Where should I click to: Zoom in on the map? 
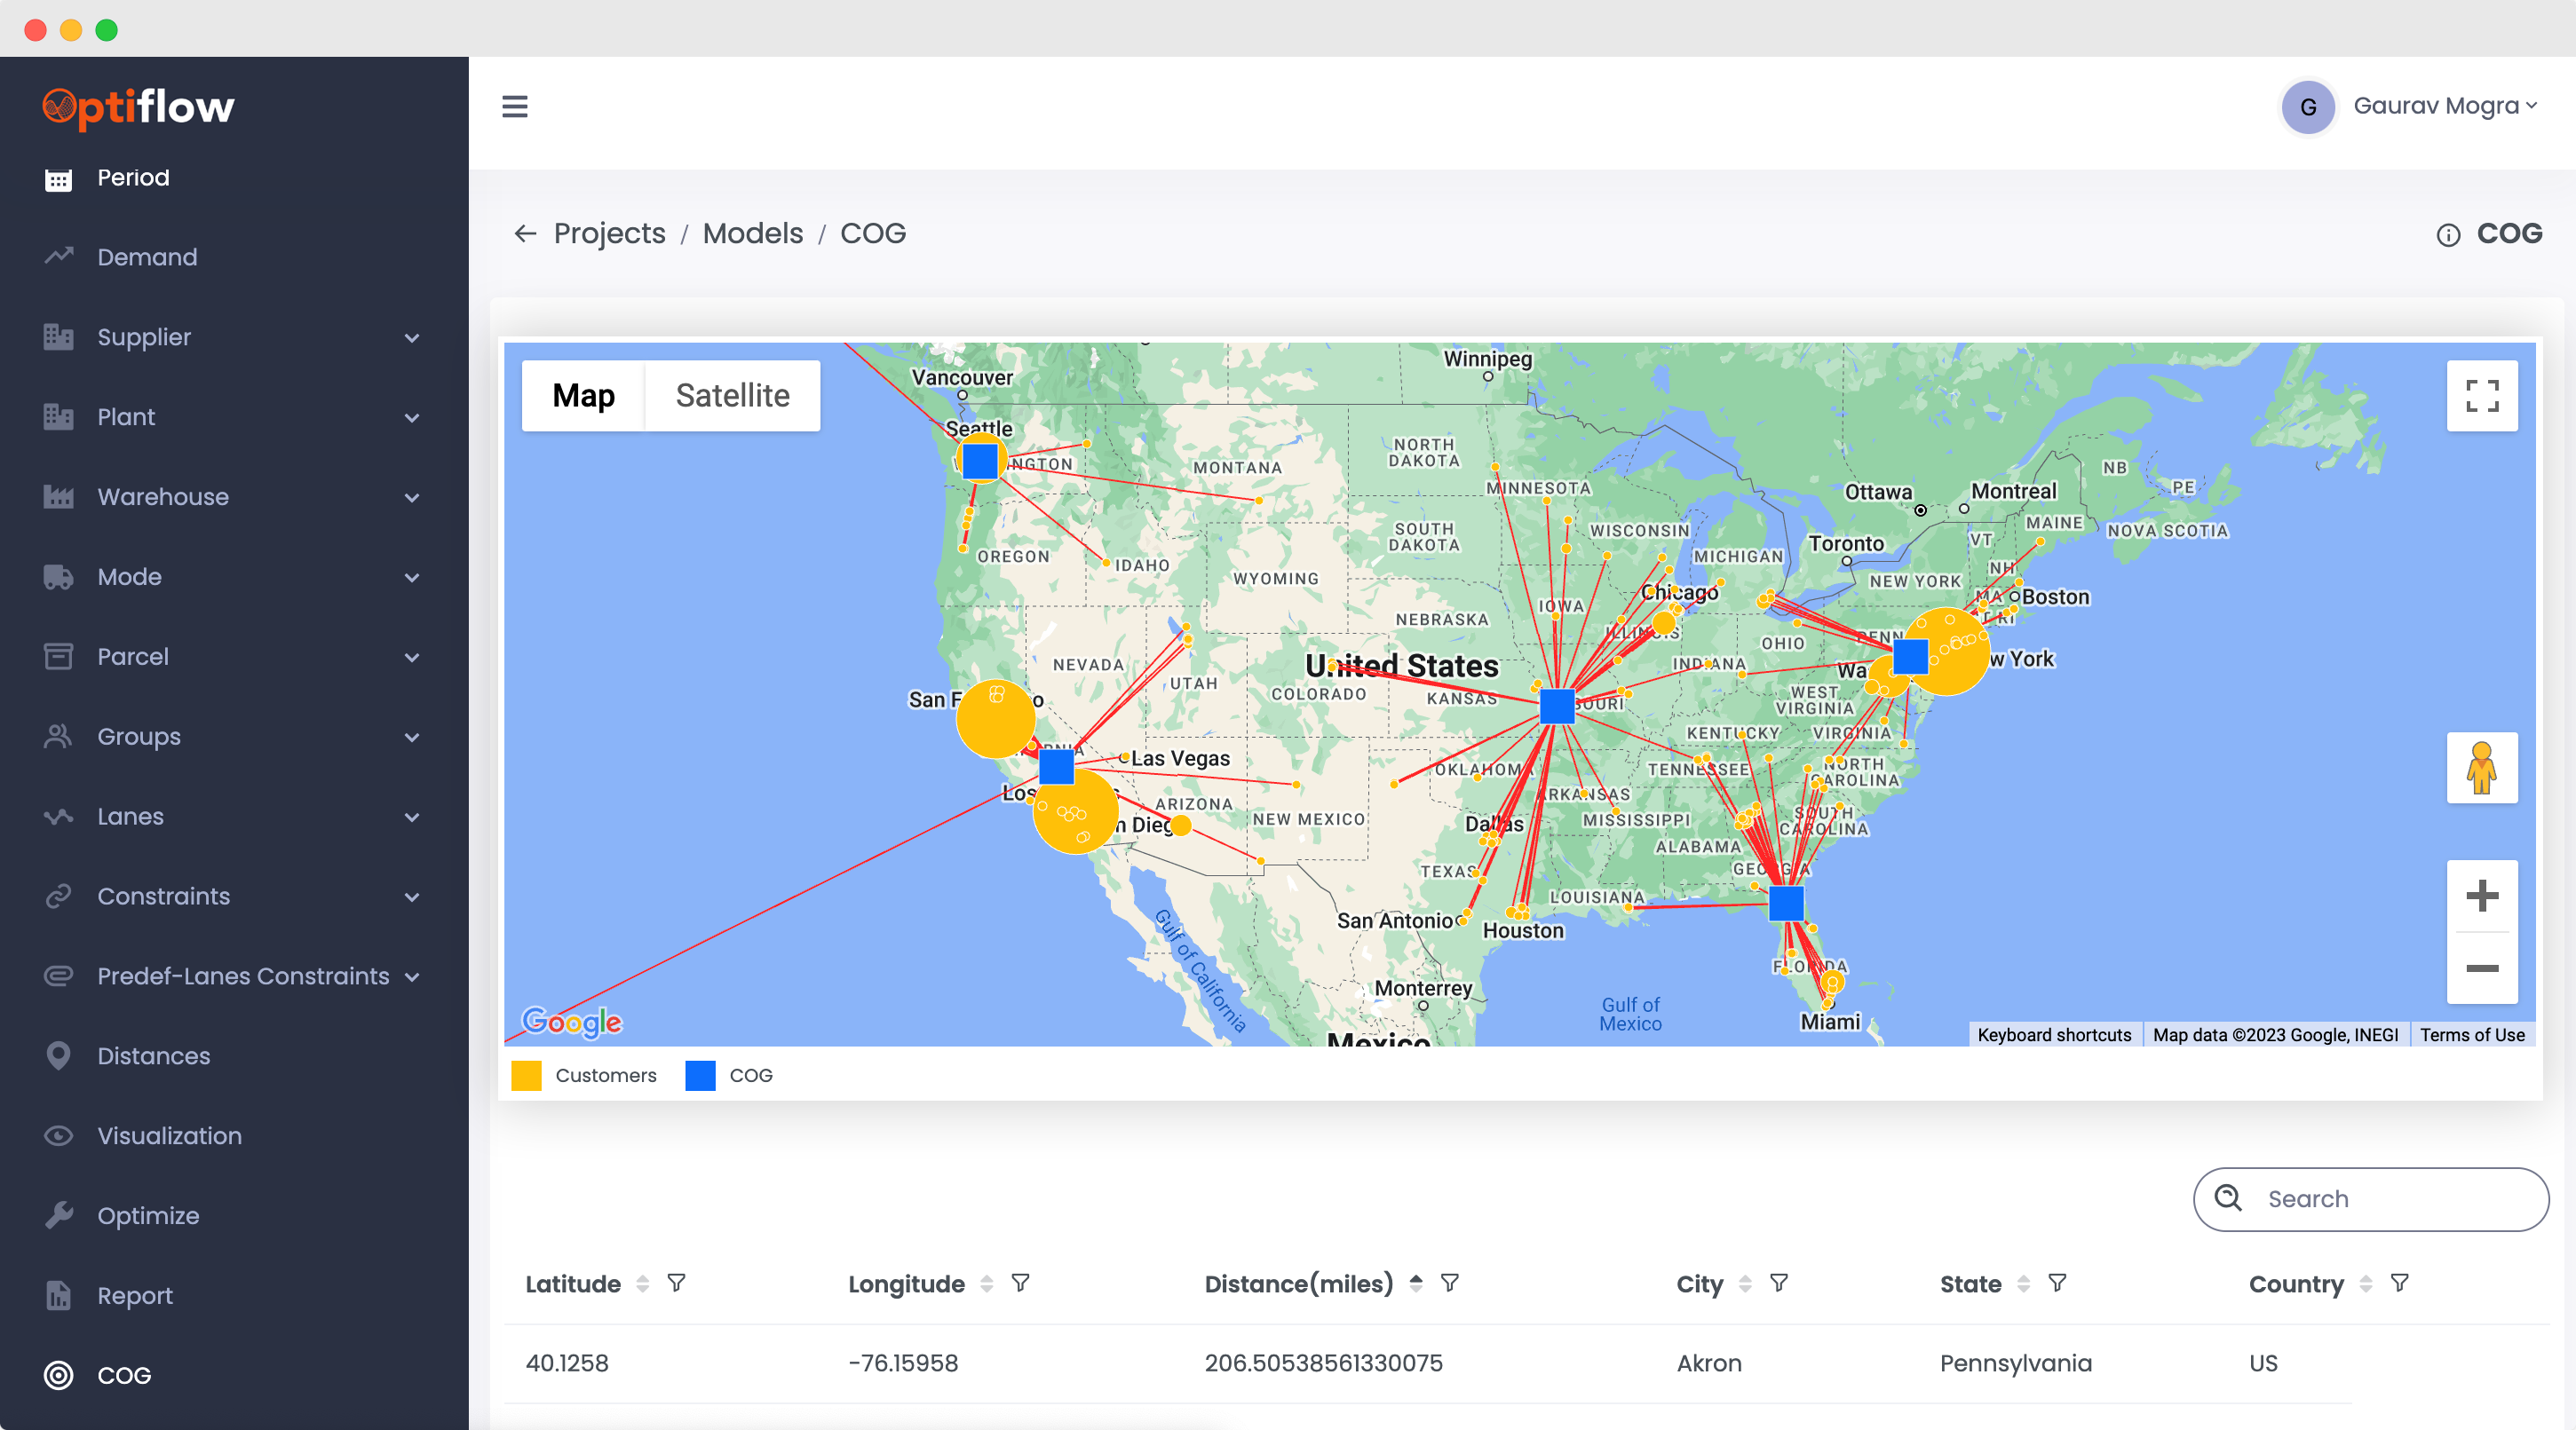coord(2481,896)
